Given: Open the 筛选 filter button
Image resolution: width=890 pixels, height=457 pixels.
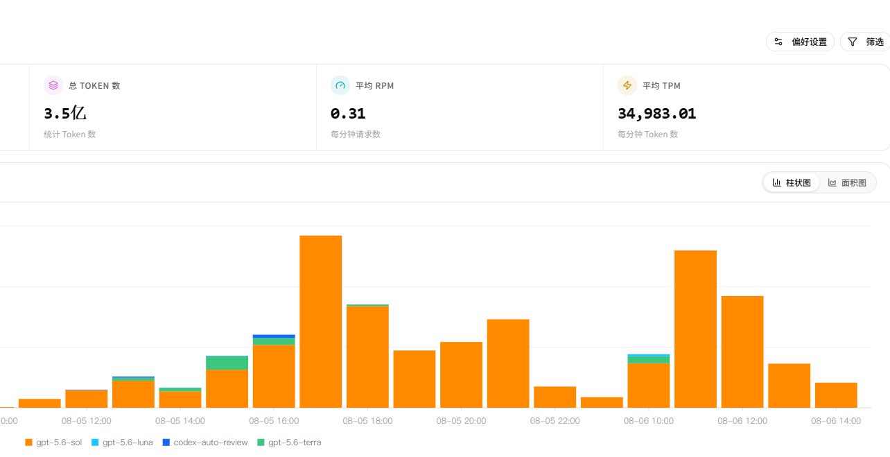Looking at the screenshot, I should coord(865,42).
